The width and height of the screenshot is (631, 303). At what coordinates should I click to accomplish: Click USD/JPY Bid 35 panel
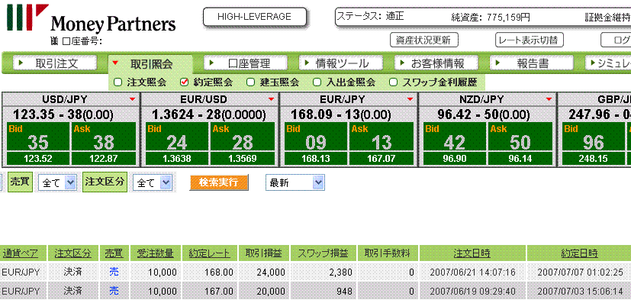point(38,137)
